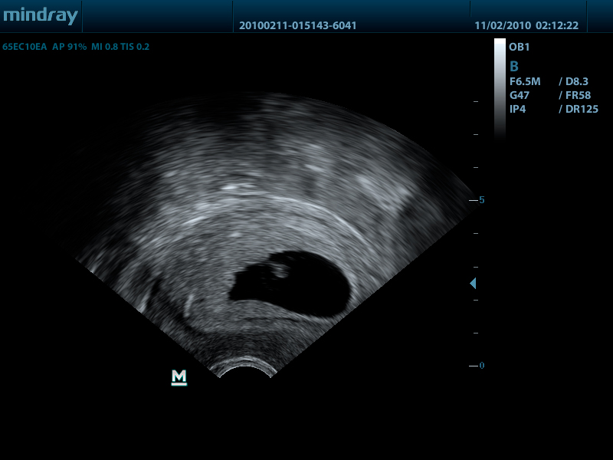Select the OB1 exam preset label
Screen dimensions: 613x460
pyautogui.click(x=519, y=47)
